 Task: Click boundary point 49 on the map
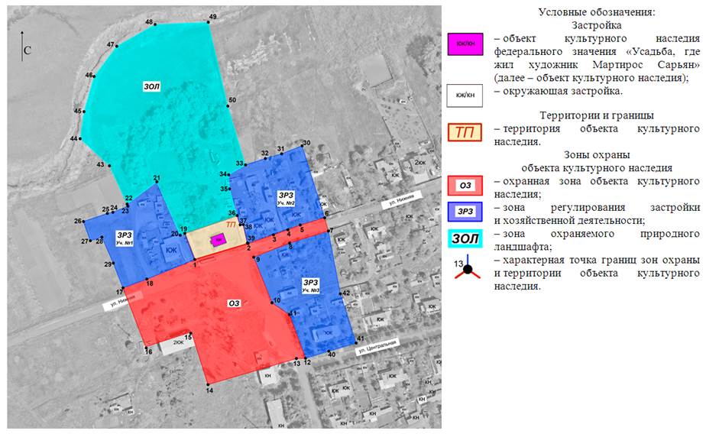(x=208, y=21)
